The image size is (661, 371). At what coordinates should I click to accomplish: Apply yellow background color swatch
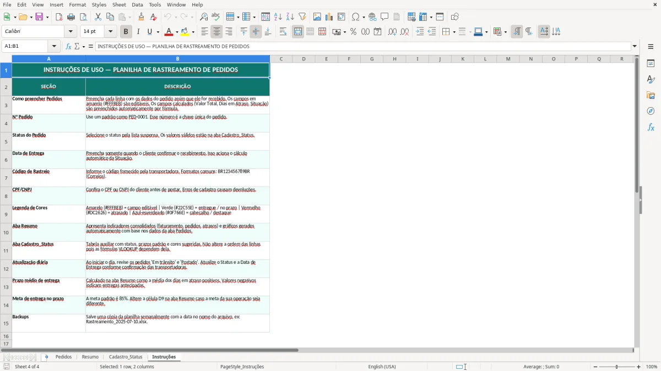click(x=185, y=32)
